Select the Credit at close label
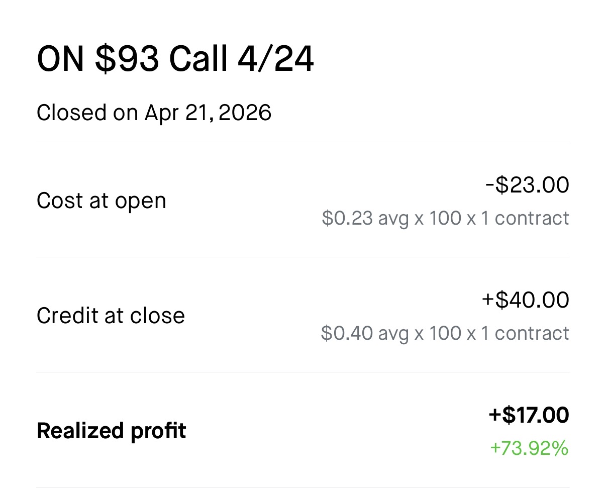Screen dimensions: 606x488 [111, 316]
